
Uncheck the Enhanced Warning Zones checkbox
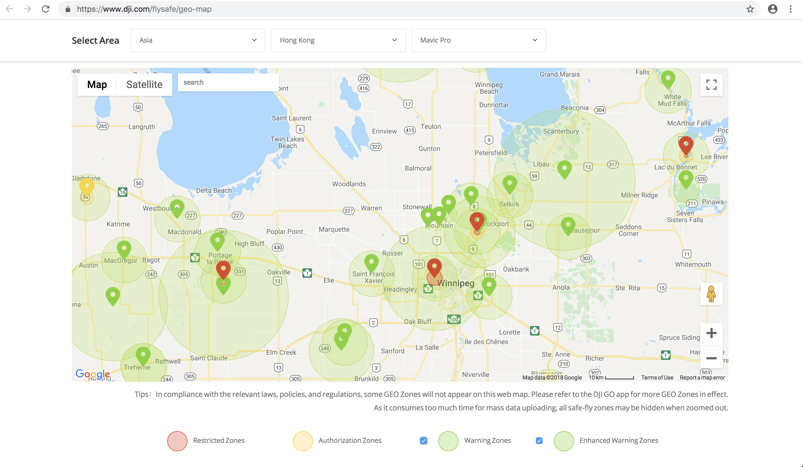tap(539, 441)
